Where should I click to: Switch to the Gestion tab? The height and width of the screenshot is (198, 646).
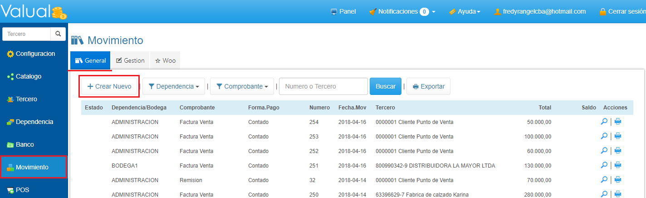pos(130,60)
